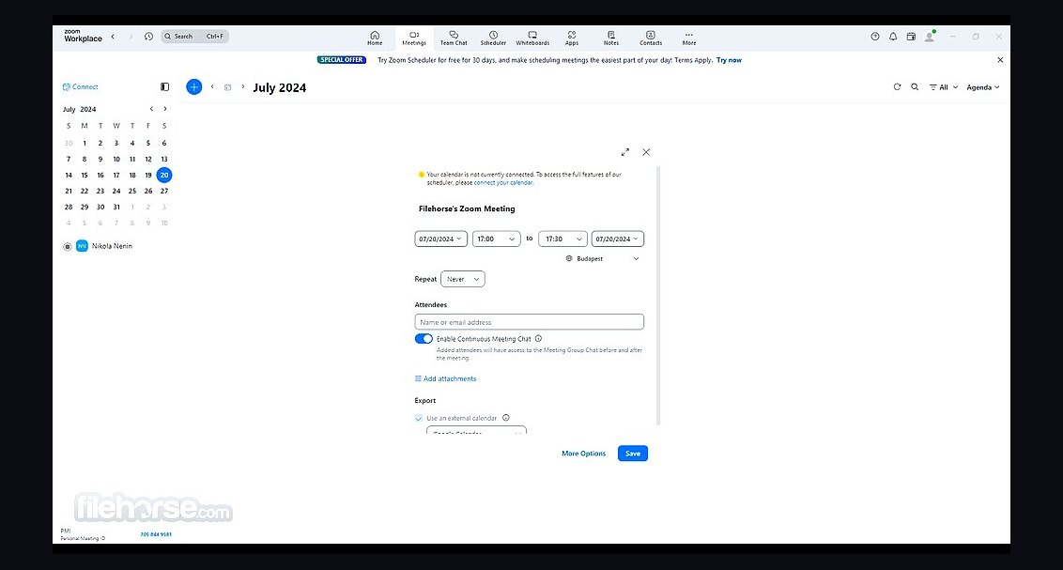The height and width of the screenshot is (570, 1063).
Task: Click the Filehorse's Zoom Meeting title field
Action: pos(467,208)
